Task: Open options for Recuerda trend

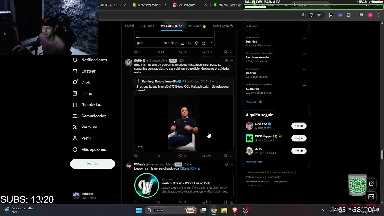Action: [x=304, y=85]
